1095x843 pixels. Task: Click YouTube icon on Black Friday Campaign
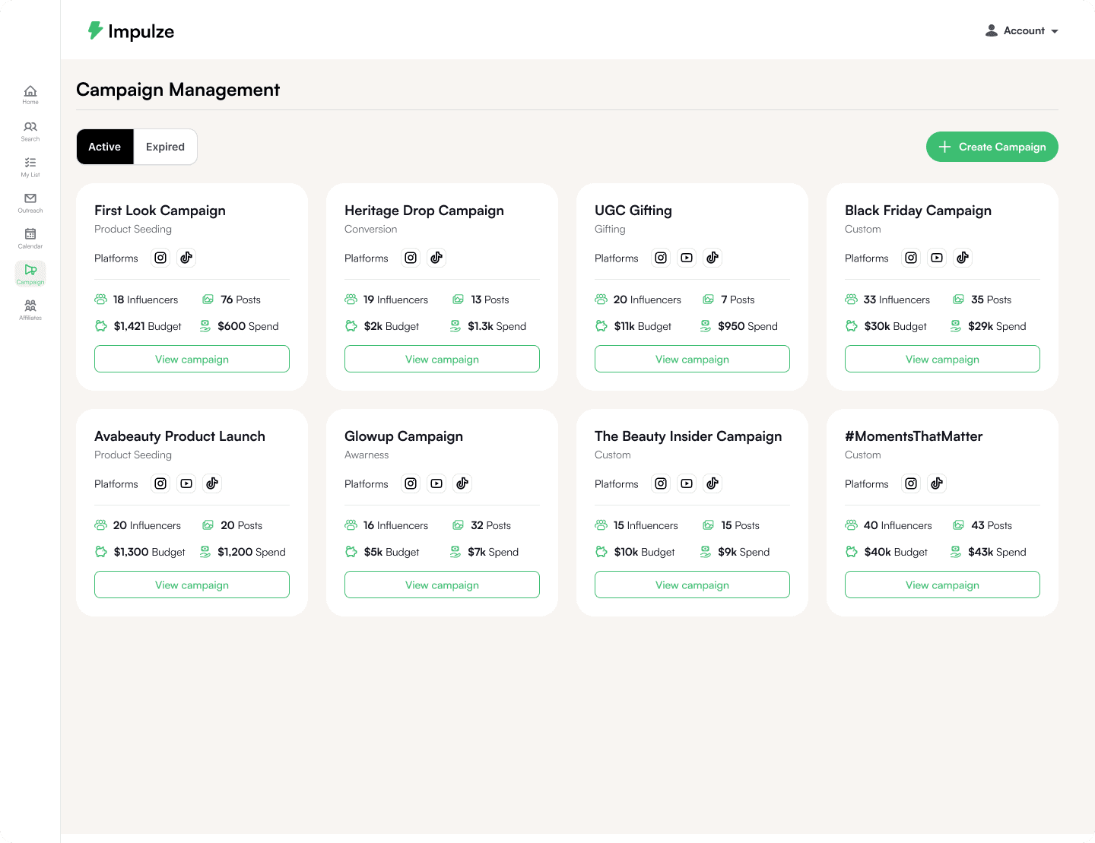coord(937,258)
